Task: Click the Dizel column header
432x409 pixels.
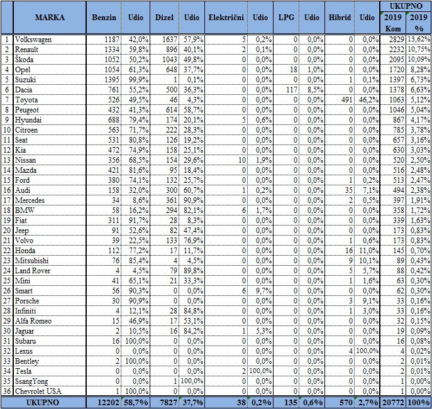Action: tap(164, 18)
